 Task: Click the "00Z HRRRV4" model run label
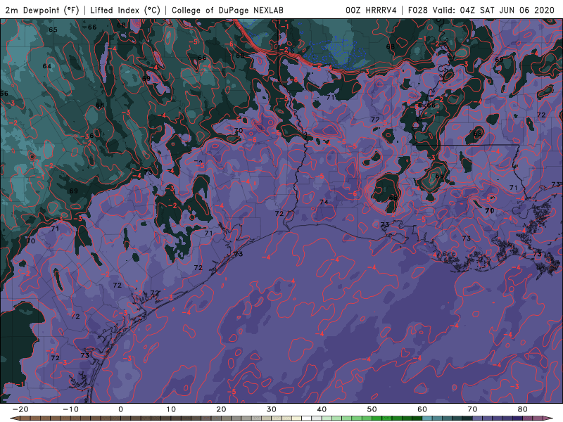(371, 10)
